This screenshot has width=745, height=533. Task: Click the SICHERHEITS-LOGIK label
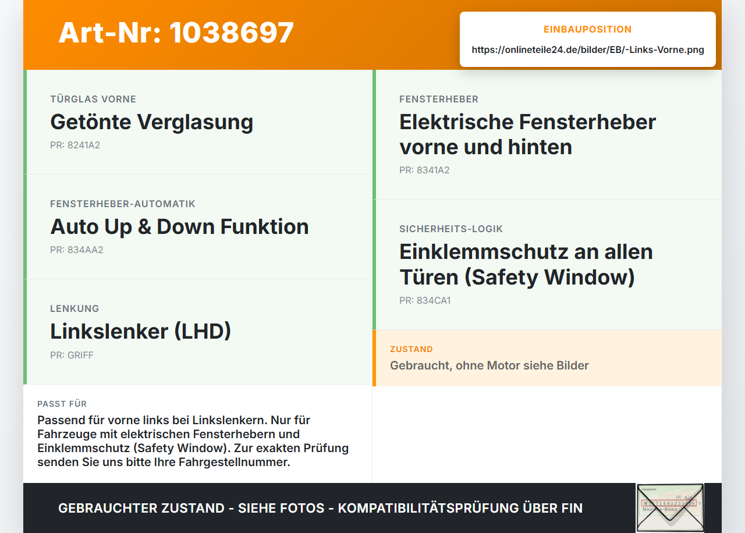pos(451,229)
